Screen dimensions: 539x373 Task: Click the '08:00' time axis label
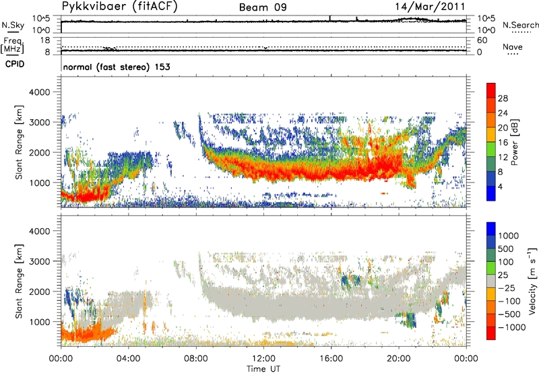pyautogui.click(x=195, y=359)
